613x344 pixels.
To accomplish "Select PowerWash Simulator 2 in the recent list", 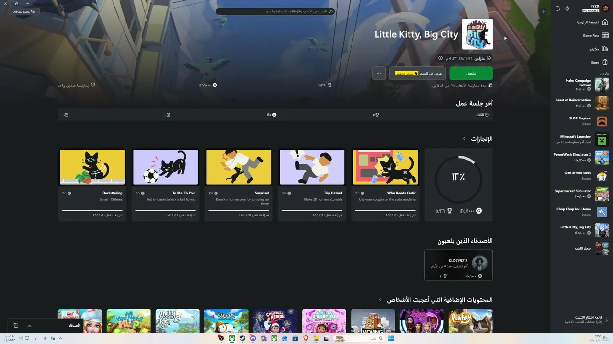I will (581, 157).
